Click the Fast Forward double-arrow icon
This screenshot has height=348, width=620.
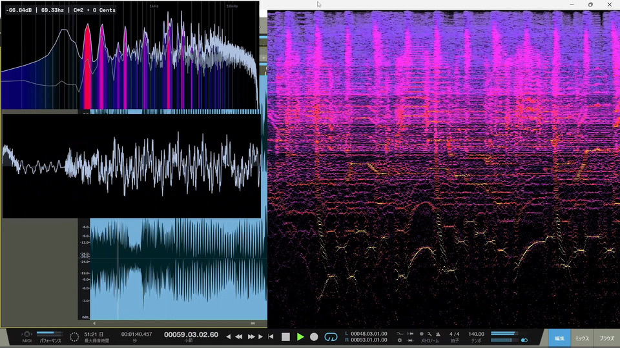tap(251, 336)
